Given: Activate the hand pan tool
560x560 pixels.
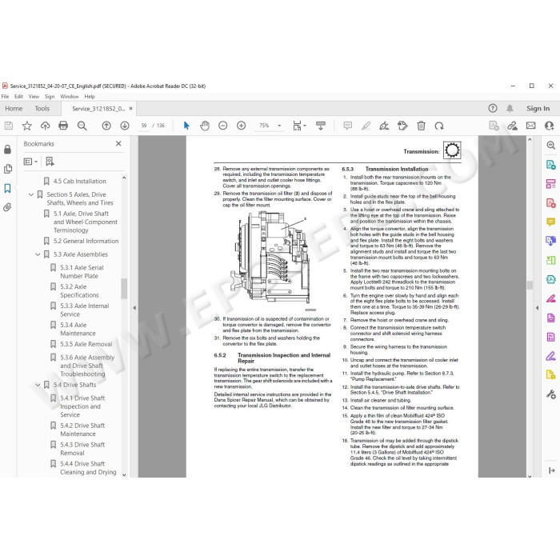Looking at the screenshot, I should click(205, 126).
